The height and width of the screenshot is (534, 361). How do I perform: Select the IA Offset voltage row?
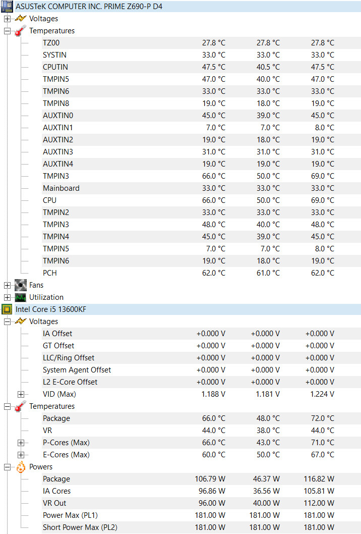pos(201,334)
